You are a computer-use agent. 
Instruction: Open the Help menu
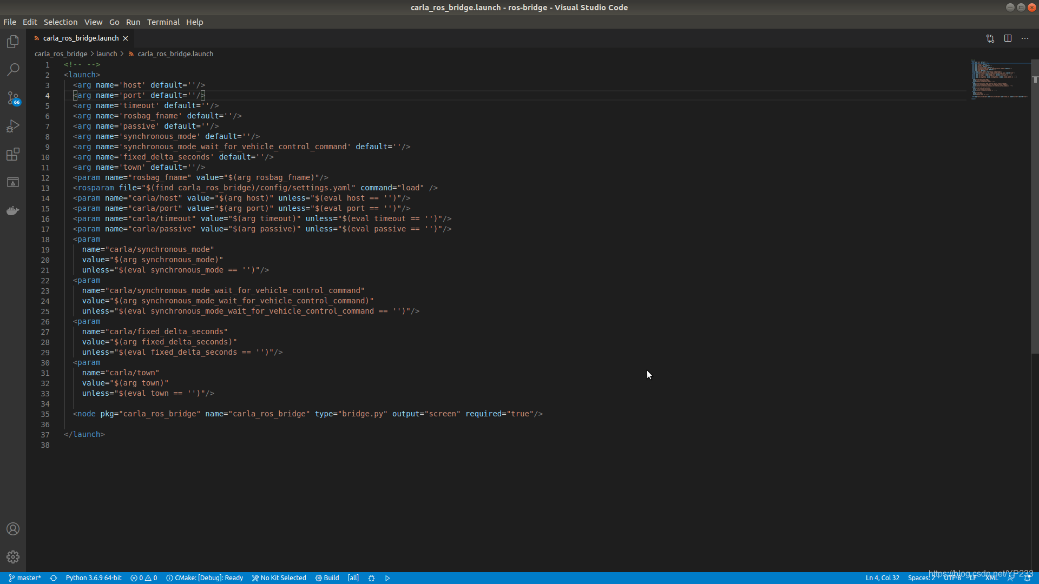[195, 22]
